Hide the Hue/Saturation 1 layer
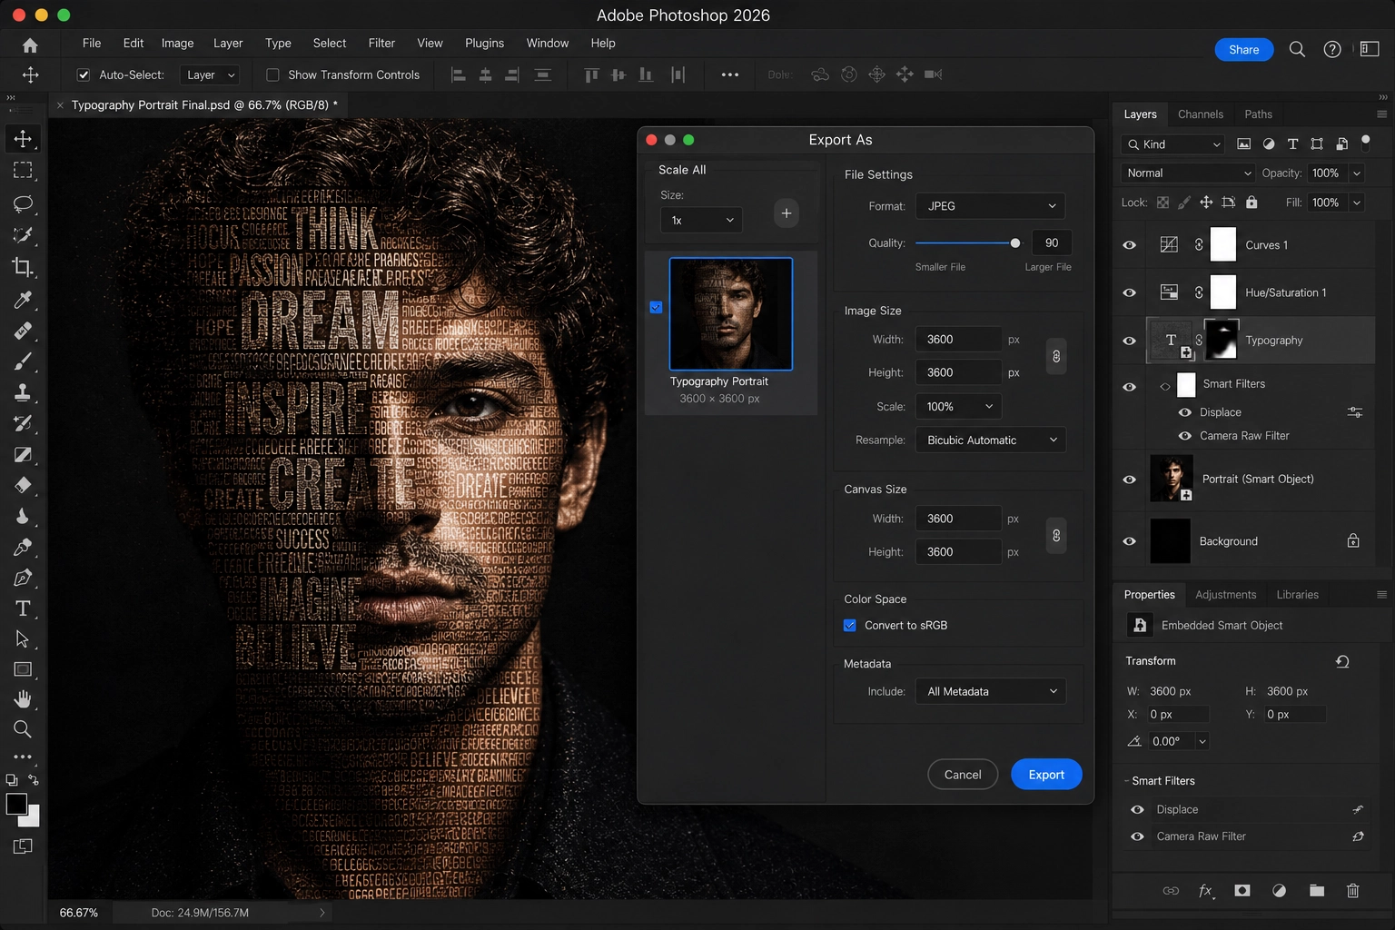The width and height of the screenshot is (1395, 930). [x=1130, y=292]
